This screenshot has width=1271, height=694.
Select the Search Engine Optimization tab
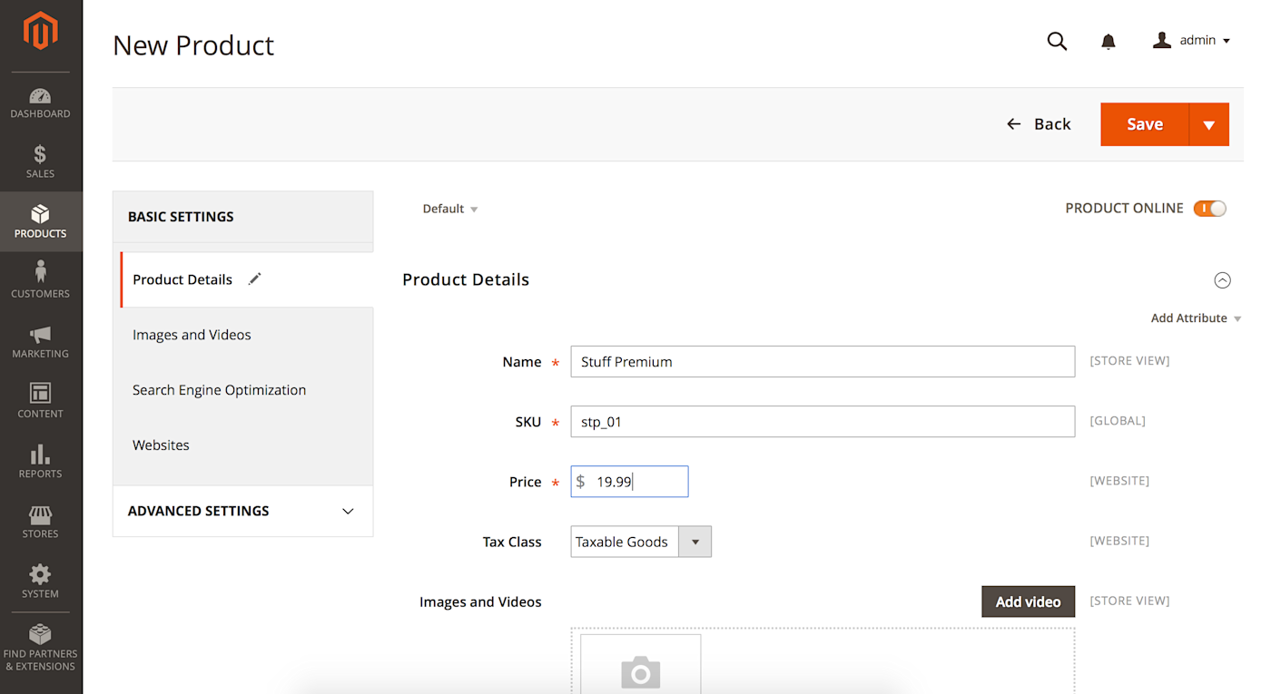(x=219, y=390)
